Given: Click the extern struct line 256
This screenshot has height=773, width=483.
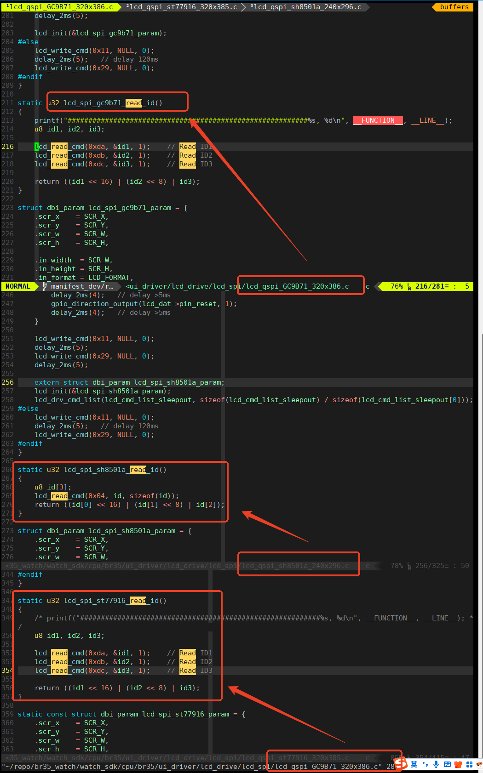Looking at the screenshot, I should tap(129, 382).
